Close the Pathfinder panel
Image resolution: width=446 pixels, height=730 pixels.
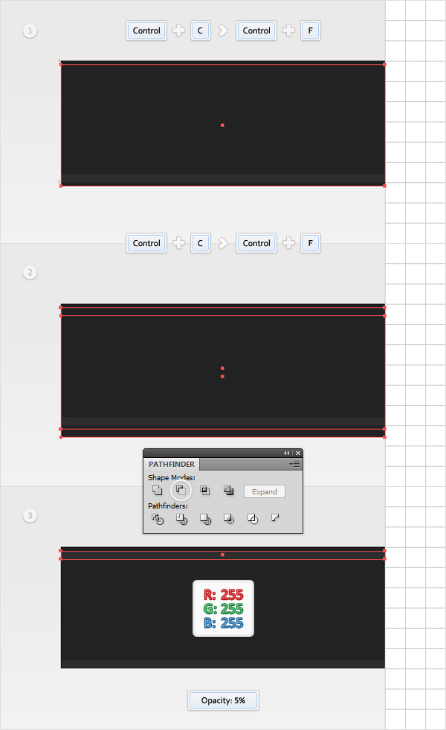(298, 453)
